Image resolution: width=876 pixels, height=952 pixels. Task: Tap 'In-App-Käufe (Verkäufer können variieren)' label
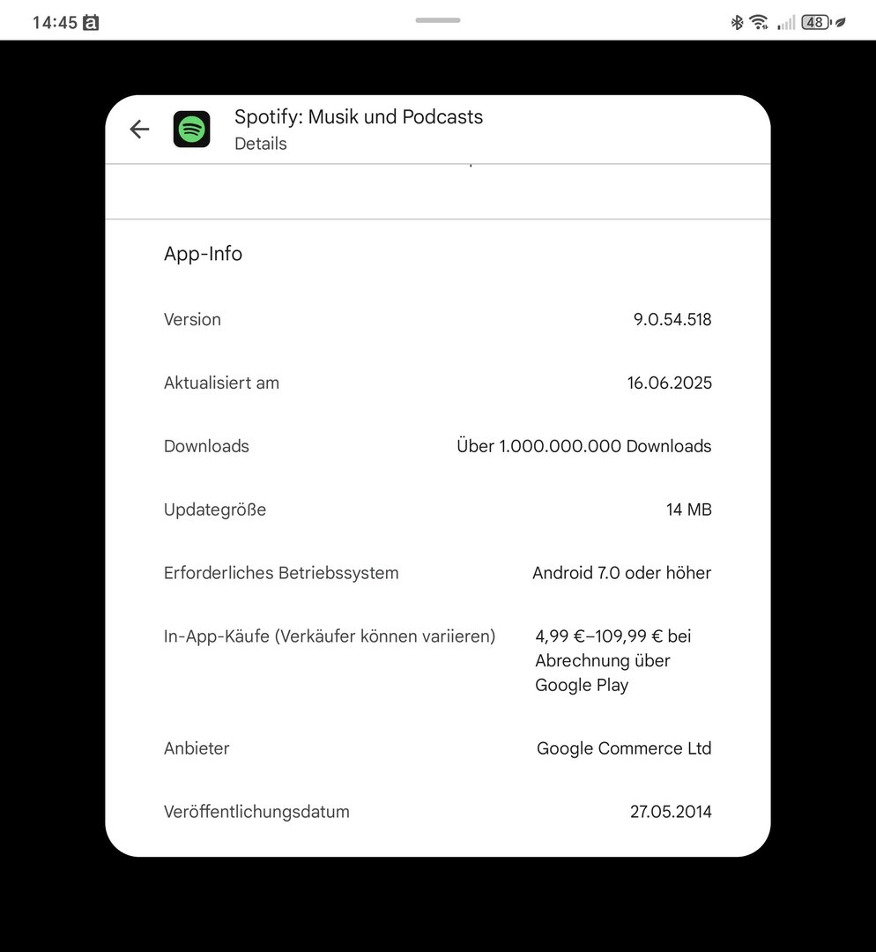point(330,636)
